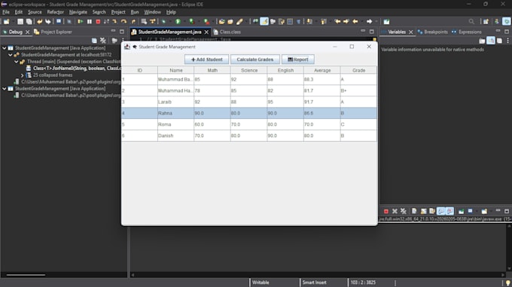Switch to Project Explorer tab
This screenshot has height=287, width=512.
53,32
